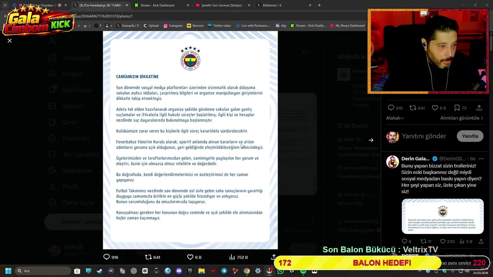
Task: Click the Fenerbahçe statement image
Action: point(190,140)
